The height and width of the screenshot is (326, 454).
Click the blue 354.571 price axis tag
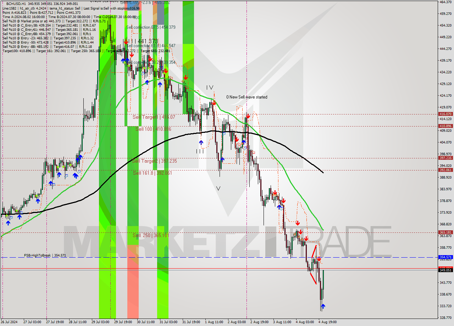(x=445, y=257)
